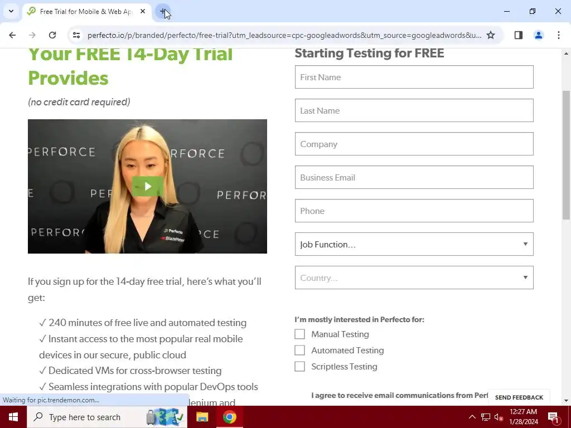Expand the Country dropdown
This screenshot has height=428, width=571.
click(x=414, y=278)
